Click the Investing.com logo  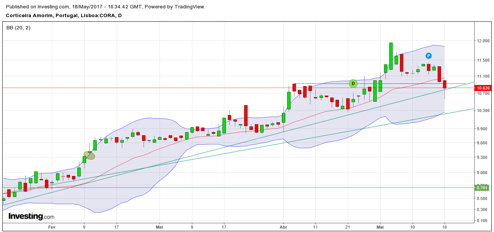coord(31,216)
